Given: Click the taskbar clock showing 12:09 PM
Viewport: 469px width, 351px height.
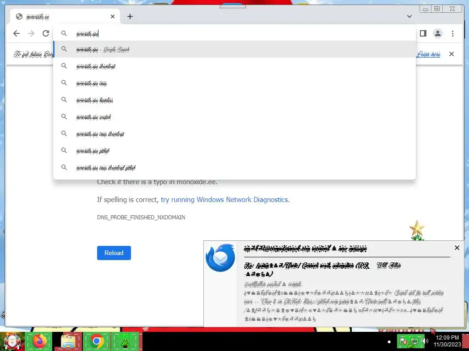Looking at the screenshot, I should pyautogui.click(x=447, y=341).
